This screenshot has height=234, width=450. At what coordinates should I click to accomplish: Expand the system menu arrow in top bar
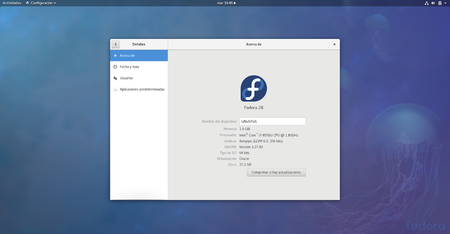coord(445,3)
